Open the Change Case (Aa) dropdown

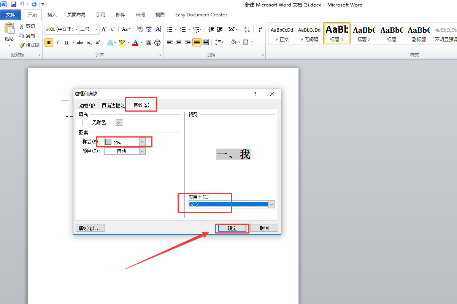click(126, 29)
